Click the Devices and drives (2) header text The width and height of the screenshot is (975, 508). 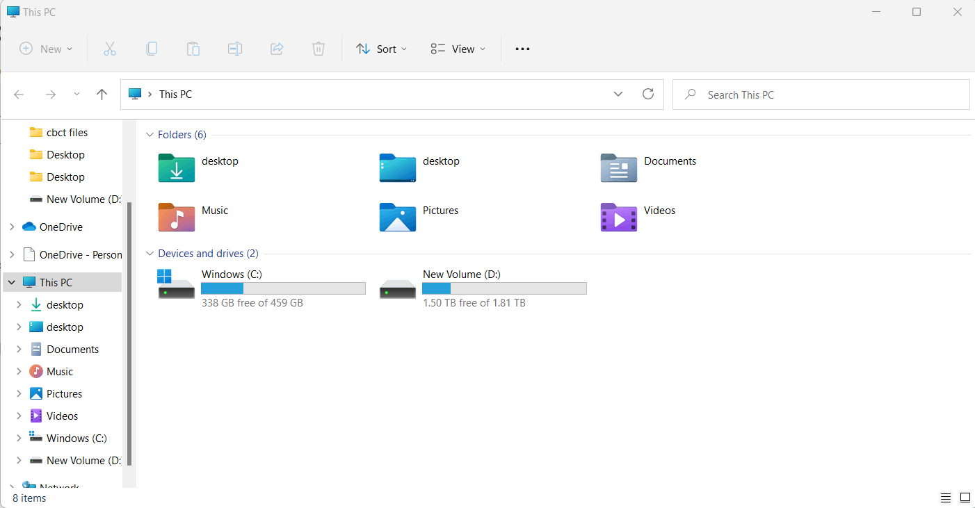tap(208, 254)
